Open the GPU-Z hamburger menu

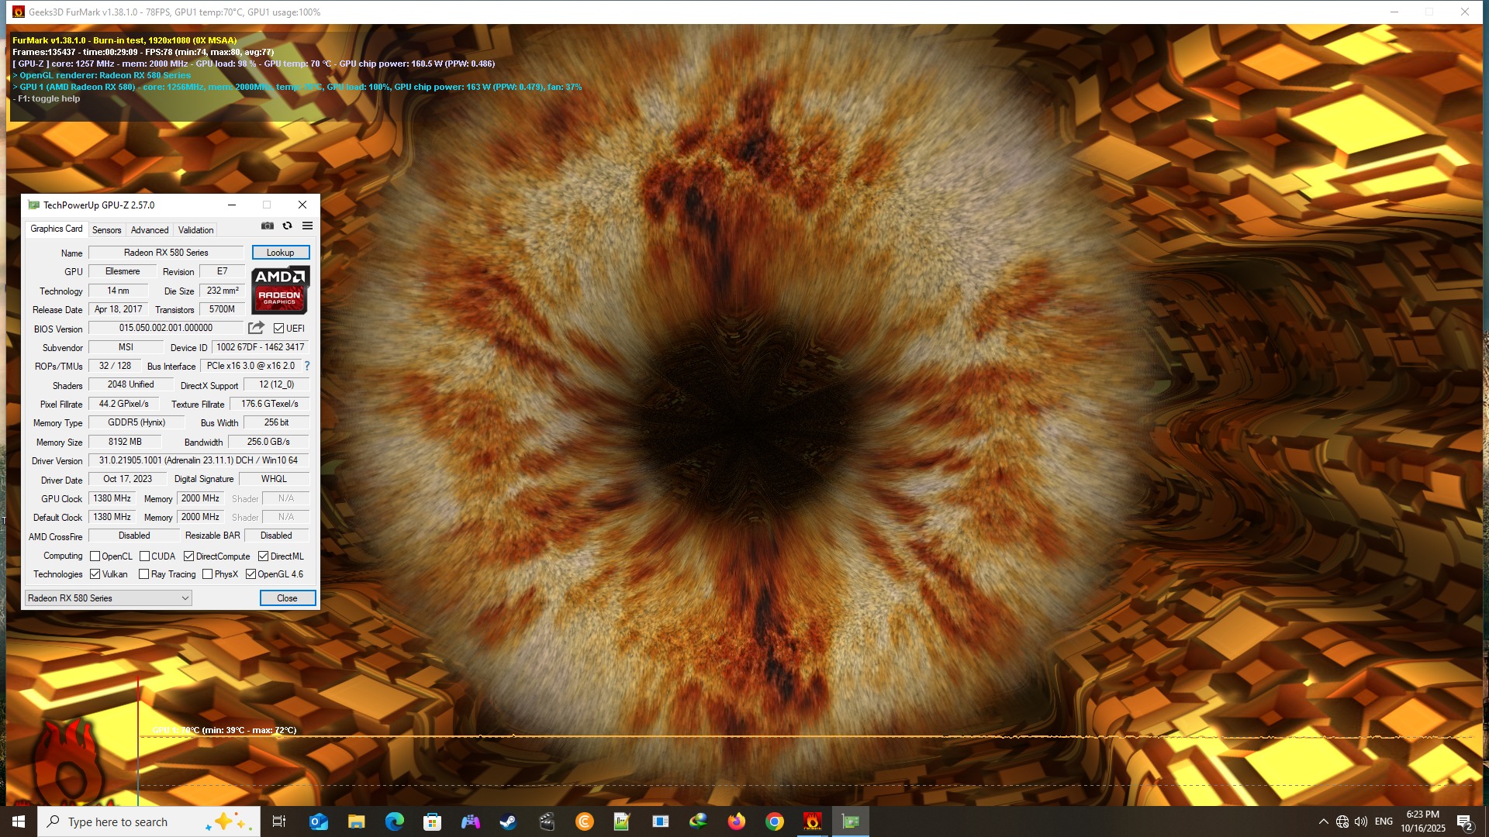307,226
